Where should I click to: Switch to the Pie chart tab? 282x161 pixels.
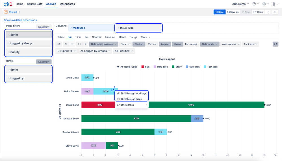tap(86, 37)
